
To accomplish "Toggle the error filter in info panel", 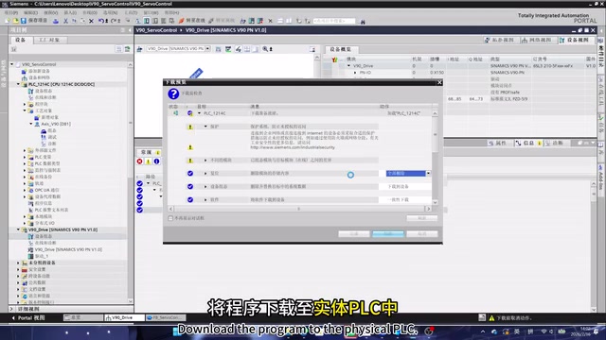I will [x=140, y=161].
